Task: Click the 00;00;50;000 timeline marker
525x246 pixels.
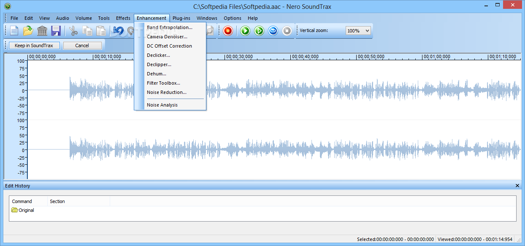Action: [370, 56]
